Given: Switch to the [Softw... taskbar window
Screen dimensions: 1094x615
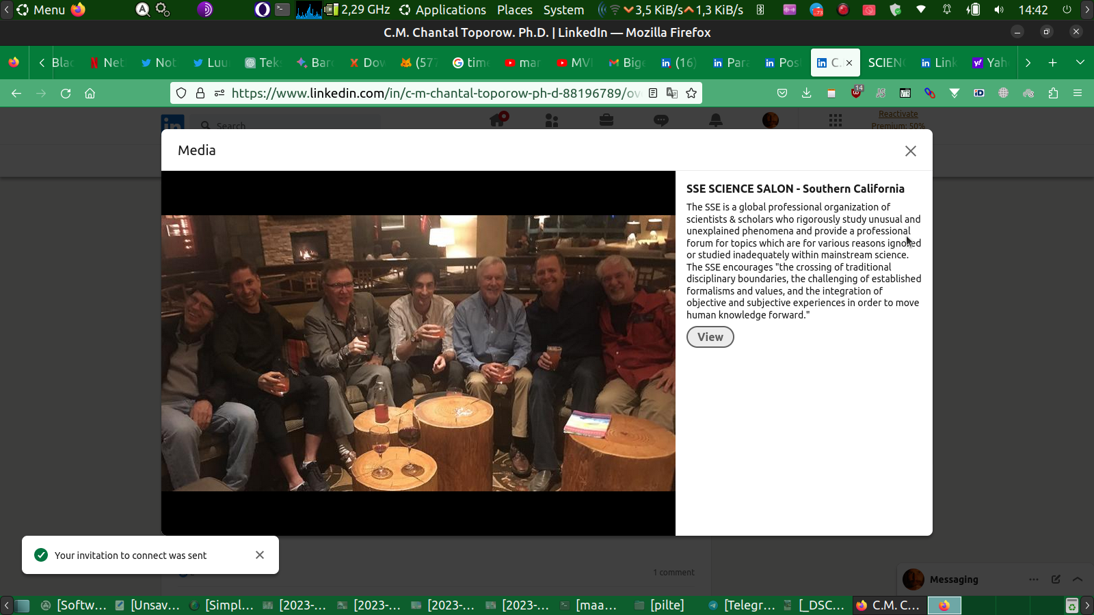Looking at the screenshot, I should [74, 605].
